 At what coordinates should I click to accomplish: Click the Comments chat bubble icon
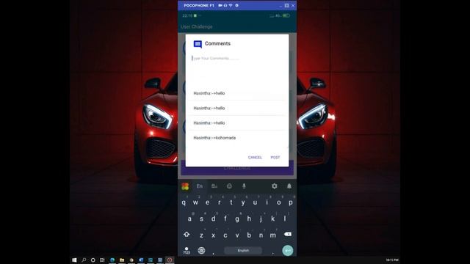pos(198,44)
